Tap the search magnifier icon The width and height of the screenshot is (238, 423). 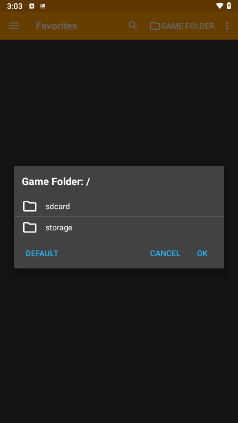[x=133, y=26]
